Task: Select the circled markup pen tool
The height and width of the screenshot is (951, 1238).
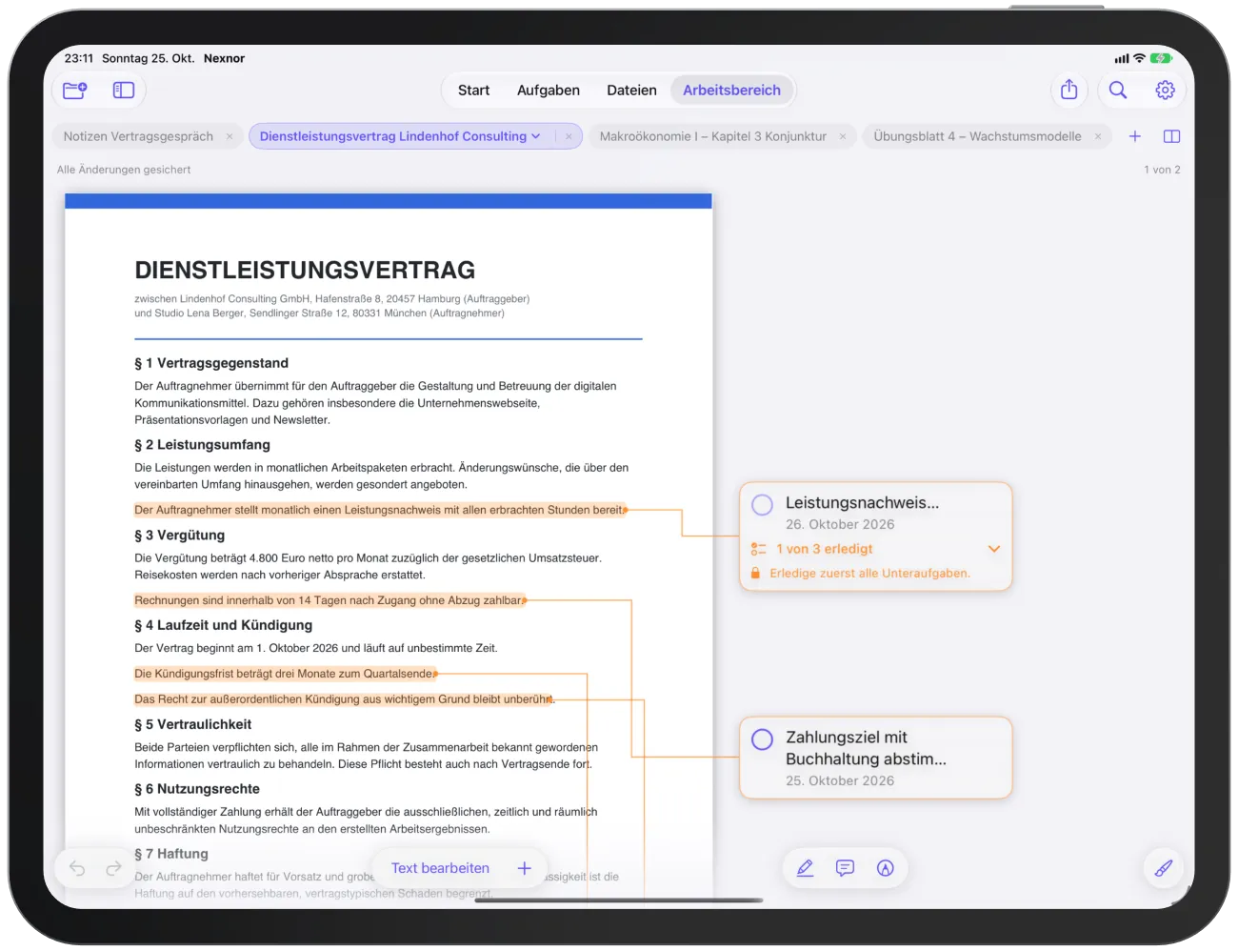Action: point(886,868)
